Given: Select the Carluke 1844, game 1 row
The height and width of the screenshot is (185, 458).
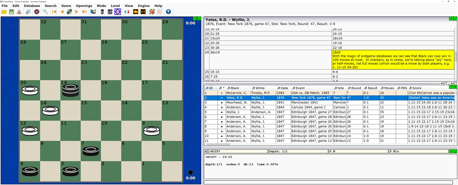Looking at the screenshot, I should tap(330, 107).
